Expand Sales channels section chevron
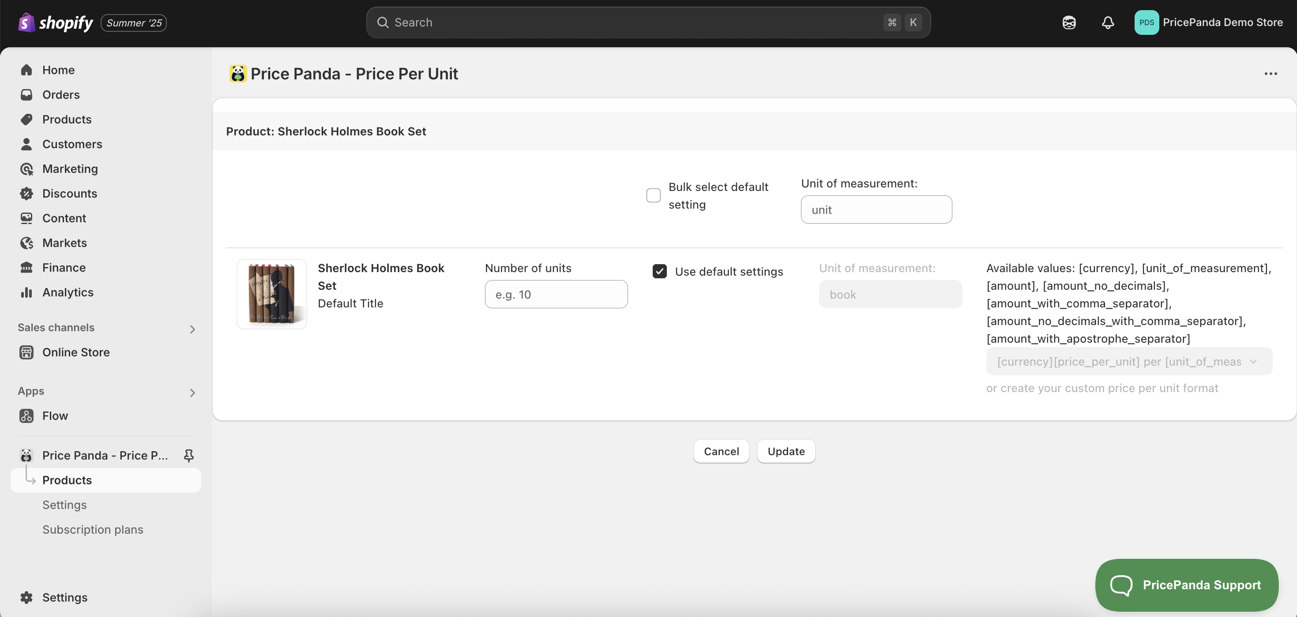The width and height of the screenshot is (1297, 617). (x=192, y=329)
